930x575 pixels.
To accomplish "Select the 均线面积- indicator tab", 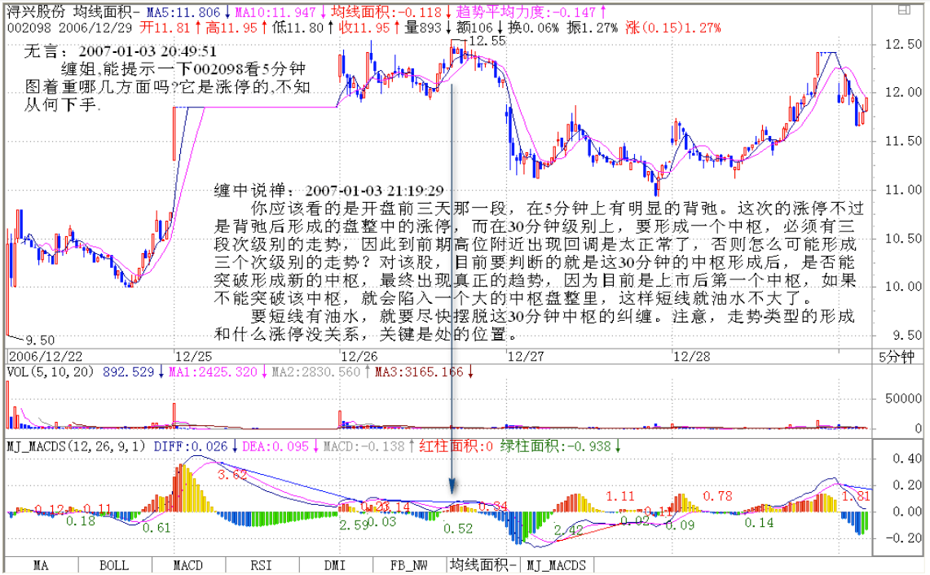I will pos(483,565).
